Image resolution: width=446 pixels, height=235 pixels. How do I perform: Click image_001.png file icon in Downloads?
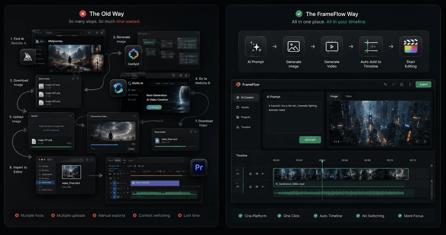[41, 86]
